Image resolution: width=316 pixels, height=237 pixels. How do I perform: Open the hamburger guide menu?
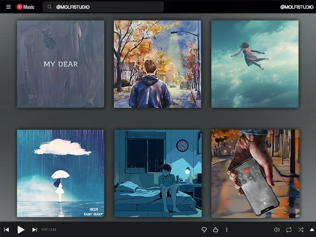[x=8, y=7]
